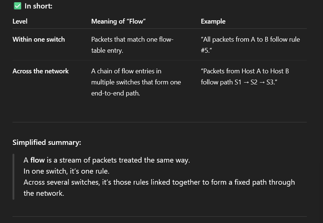
Task: Click the divider line above "Simplified summary"
Action: [x=159, y=122]
